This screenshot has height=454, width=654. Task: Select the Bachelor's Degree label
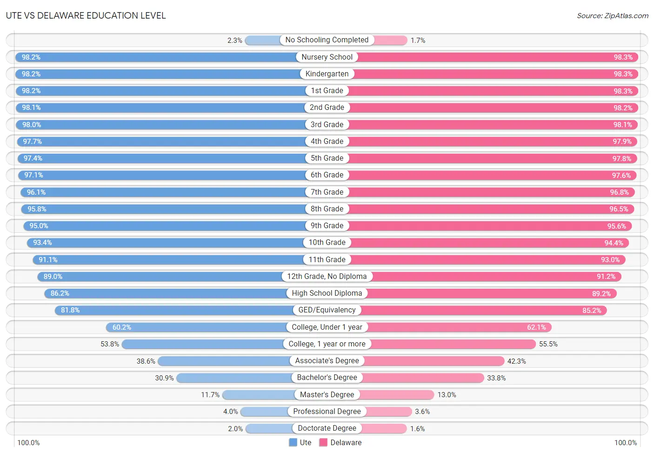[x=327, y=378]
